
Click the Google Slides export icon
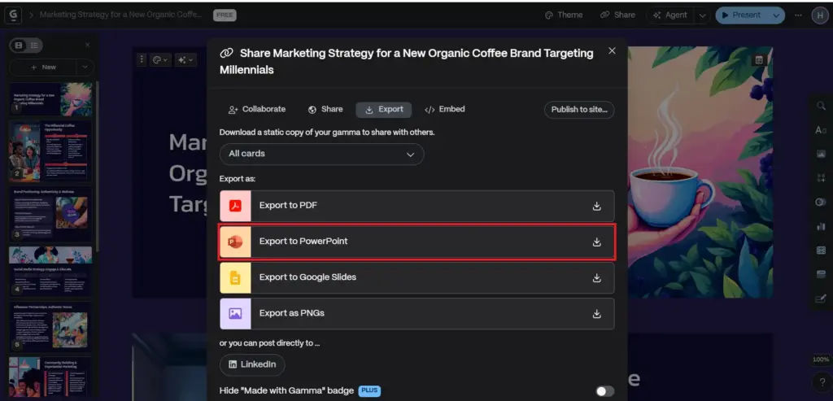pos(235,277)
